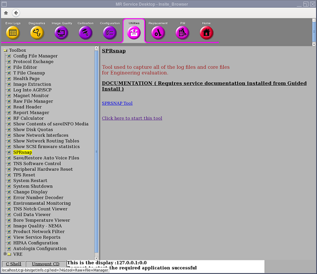Collapse the Toolbox tree folder

pyautogui.click(x=5, y=50)
